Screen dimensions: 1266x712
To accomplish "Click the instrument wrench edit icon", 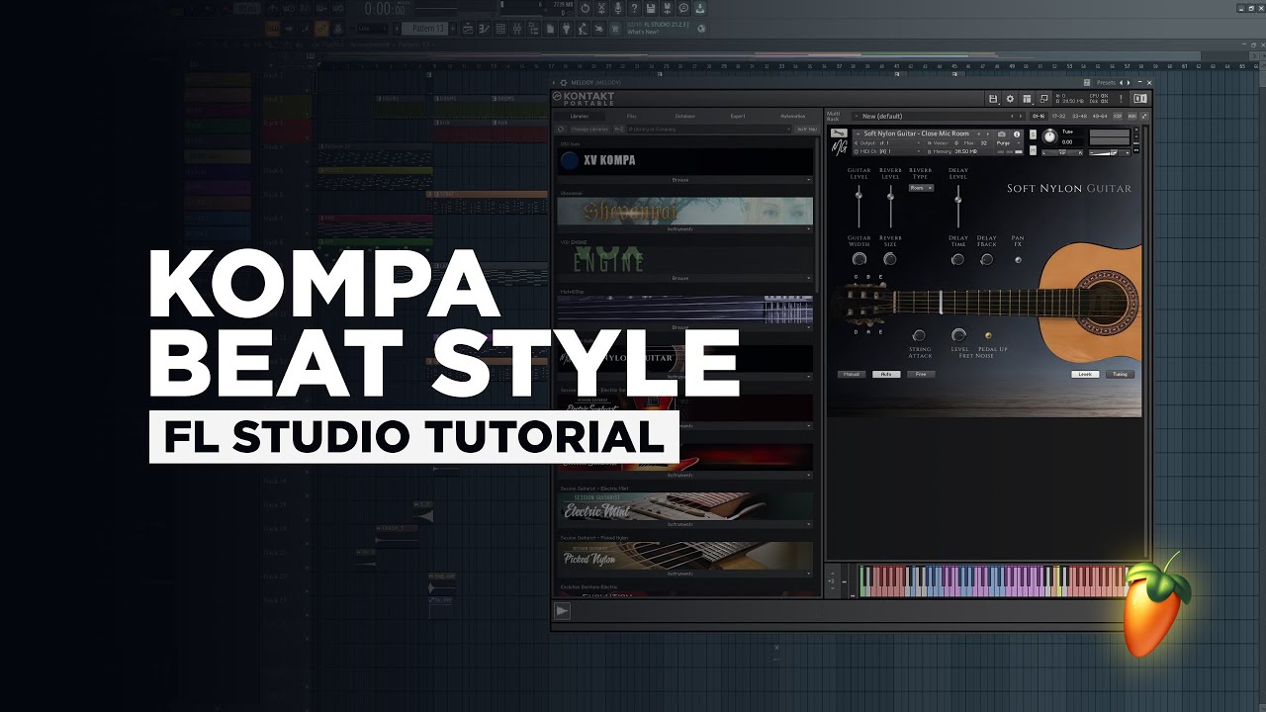I will coord(840,133).
